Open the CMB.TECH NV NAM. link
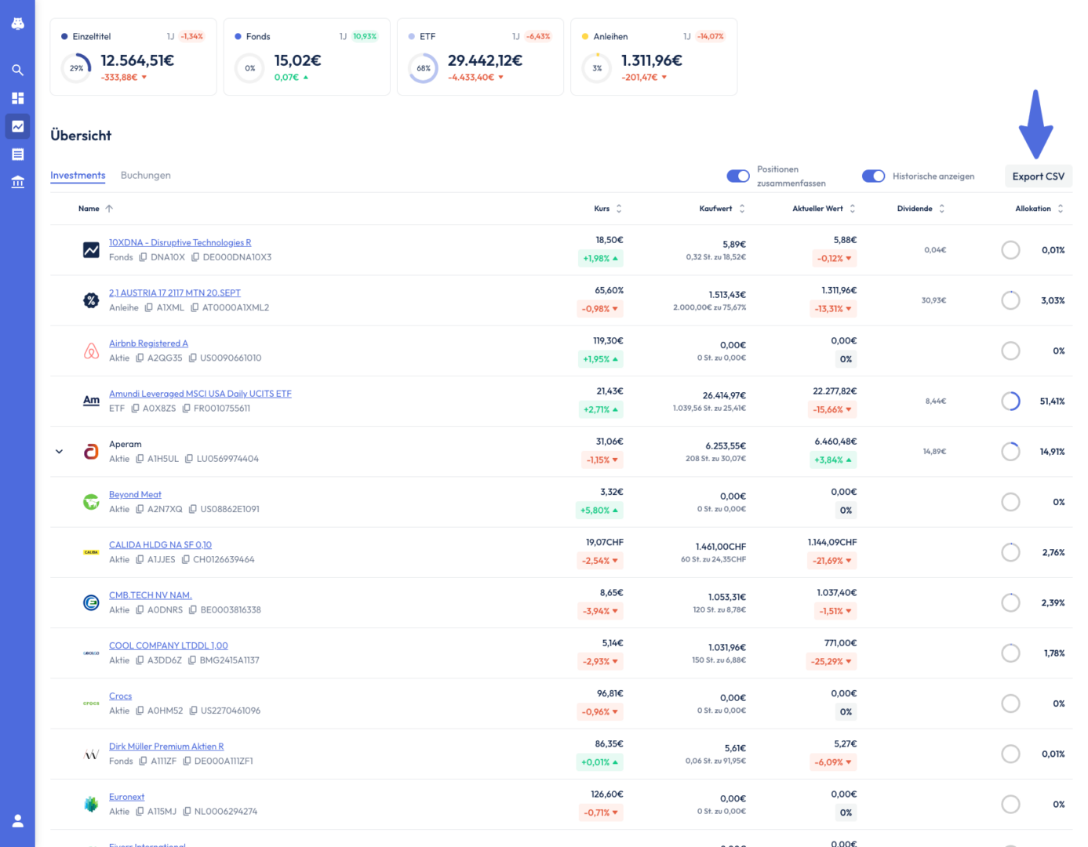The image size is (1088, 847). point(151,595)
